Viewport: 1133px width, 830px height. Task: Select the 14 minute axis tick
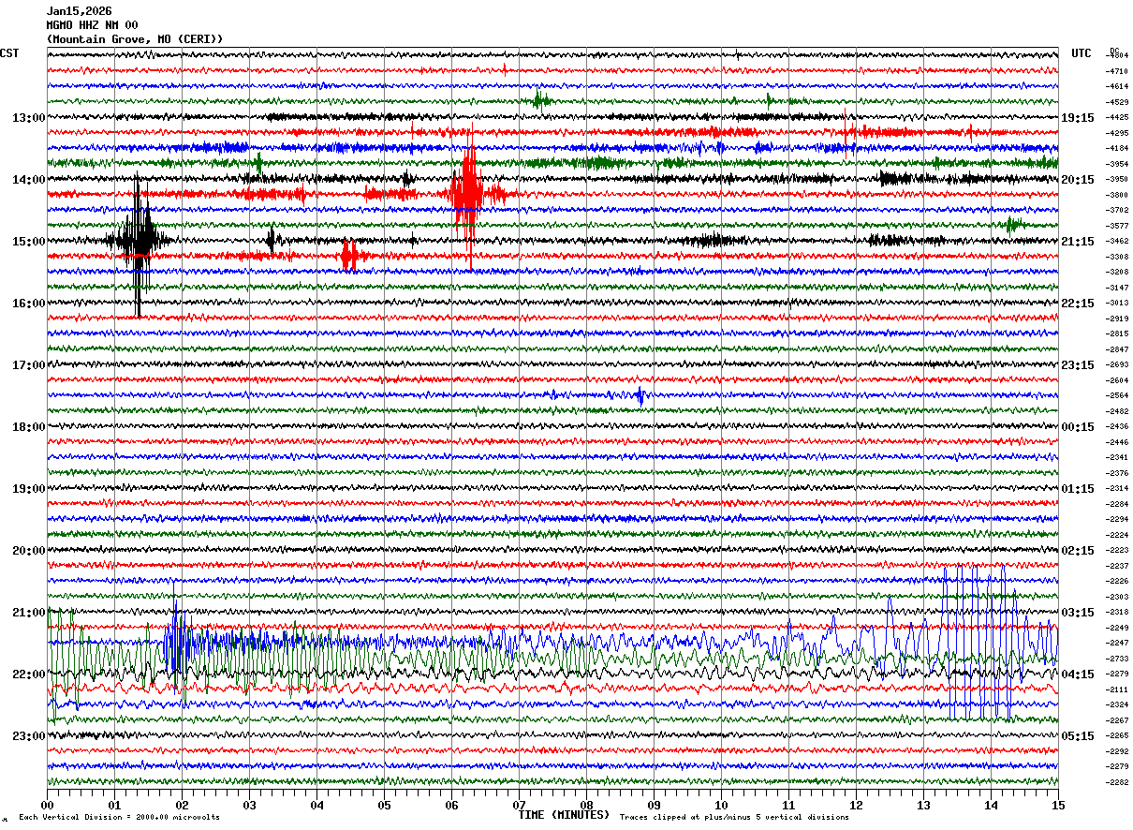(991, 805)
